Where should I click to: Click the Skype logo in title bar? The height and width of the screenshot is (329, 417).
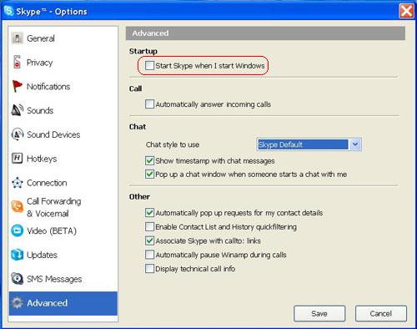pos(9,11)
